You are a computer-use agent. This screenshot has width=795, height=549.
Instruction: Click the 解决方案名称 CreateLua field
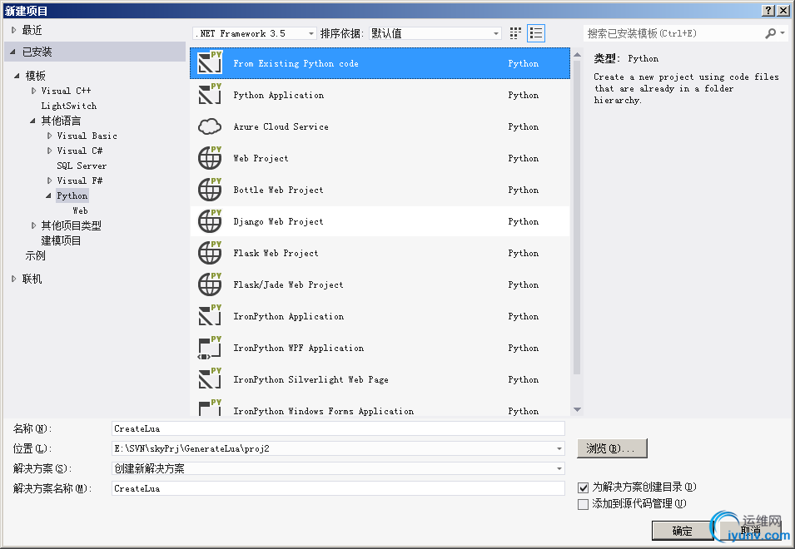[x=338, y=488]
